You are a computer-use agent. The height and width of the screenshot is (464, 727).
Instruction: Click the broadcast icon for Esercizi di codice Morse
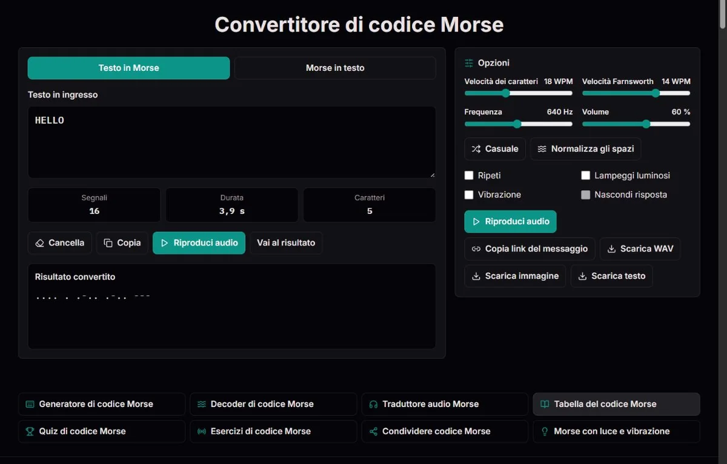[202, 431]
